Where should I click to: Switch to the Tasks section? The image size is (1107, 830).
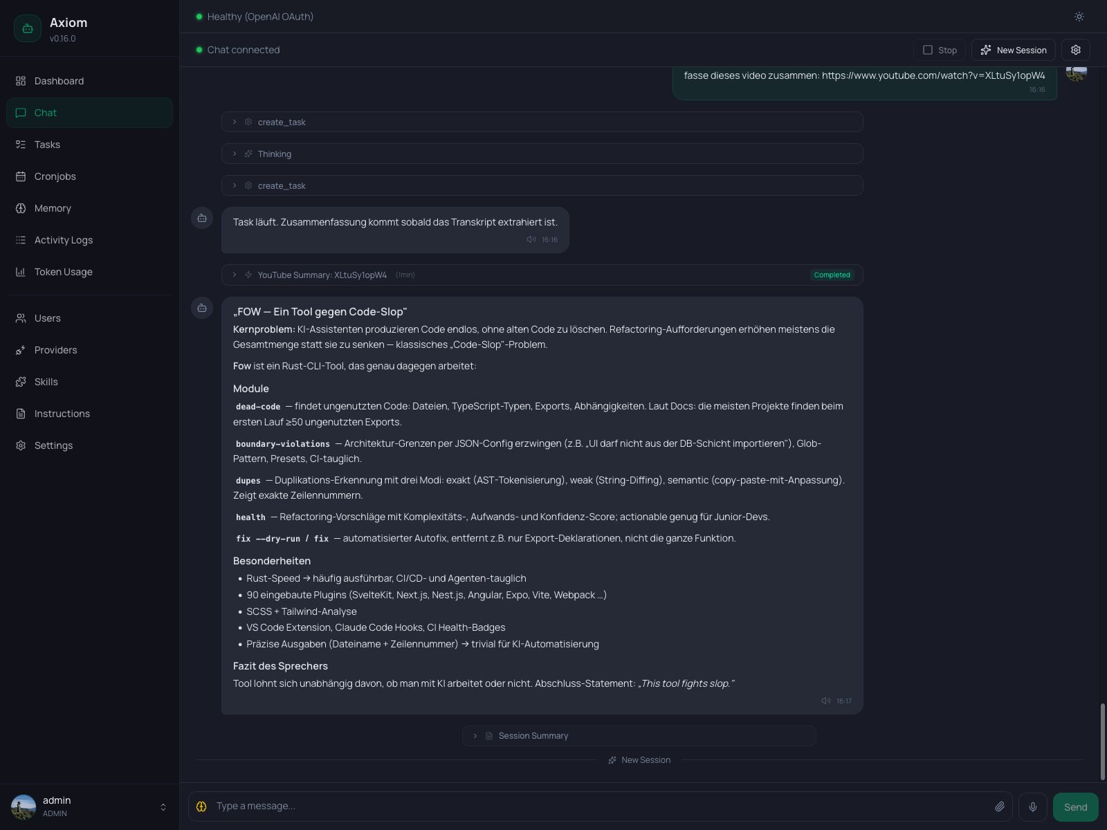(47, 145)
